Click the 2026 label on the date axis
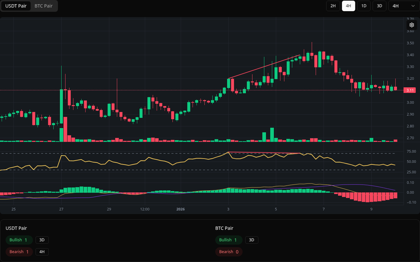 pos(181,209)
